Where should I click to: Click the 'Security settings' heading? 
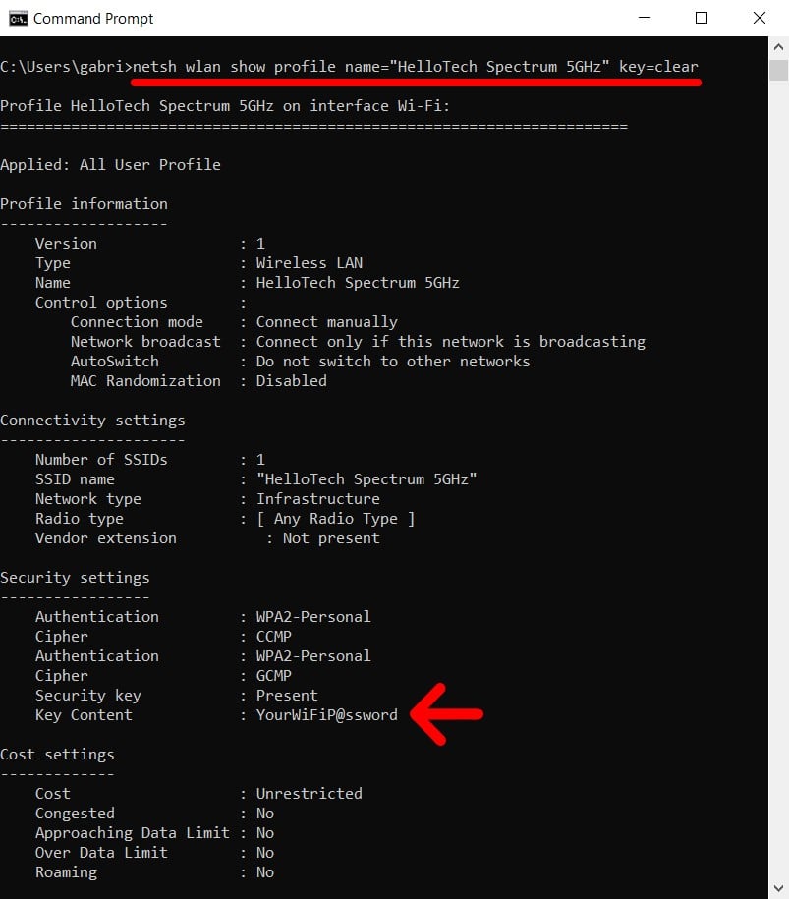pos(75,578)
